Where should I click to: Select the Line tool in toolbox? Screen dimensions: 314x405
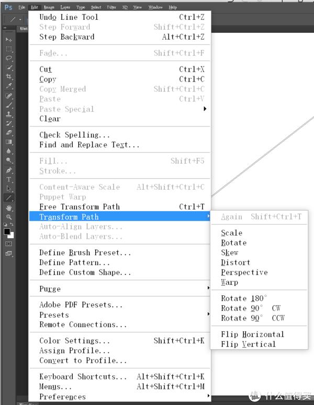9,198
